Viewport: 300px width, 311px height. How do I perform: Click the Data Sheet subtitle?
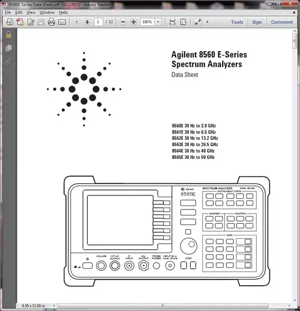[x=184, y=75]
